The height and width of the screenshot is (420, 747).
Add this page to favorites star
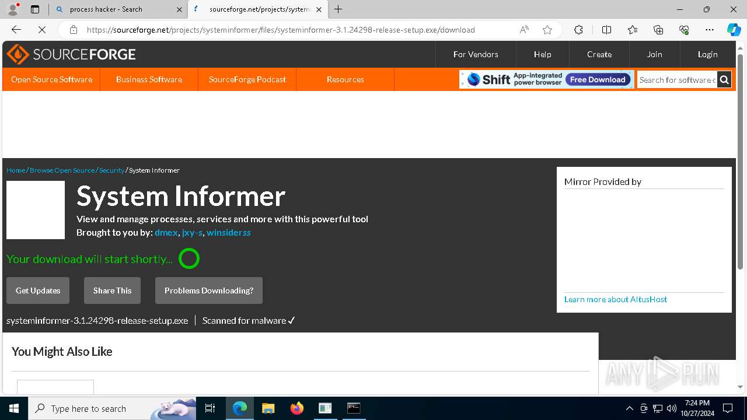pyautogui.click(x=547, y=30)
